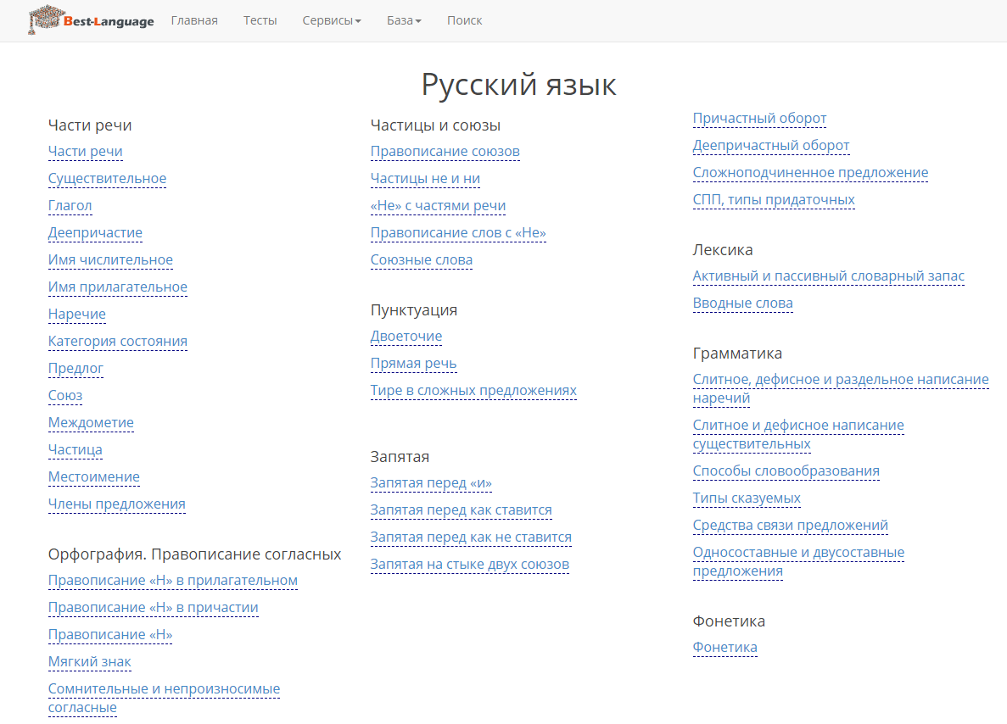Click Запятая перед «и» link
This screenshot has height=724, width=1007.
431,483
